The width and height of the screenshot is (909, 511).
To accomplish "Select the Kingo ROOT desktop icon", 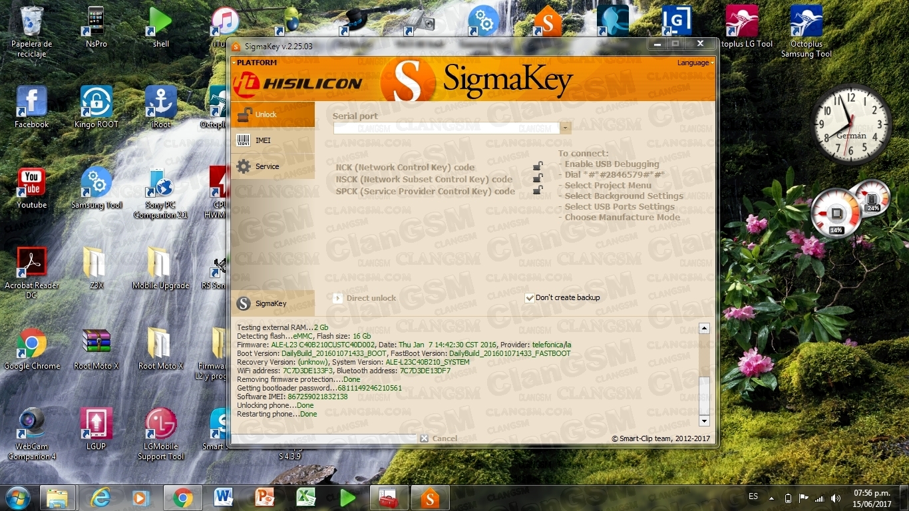I will pos(96,108).
